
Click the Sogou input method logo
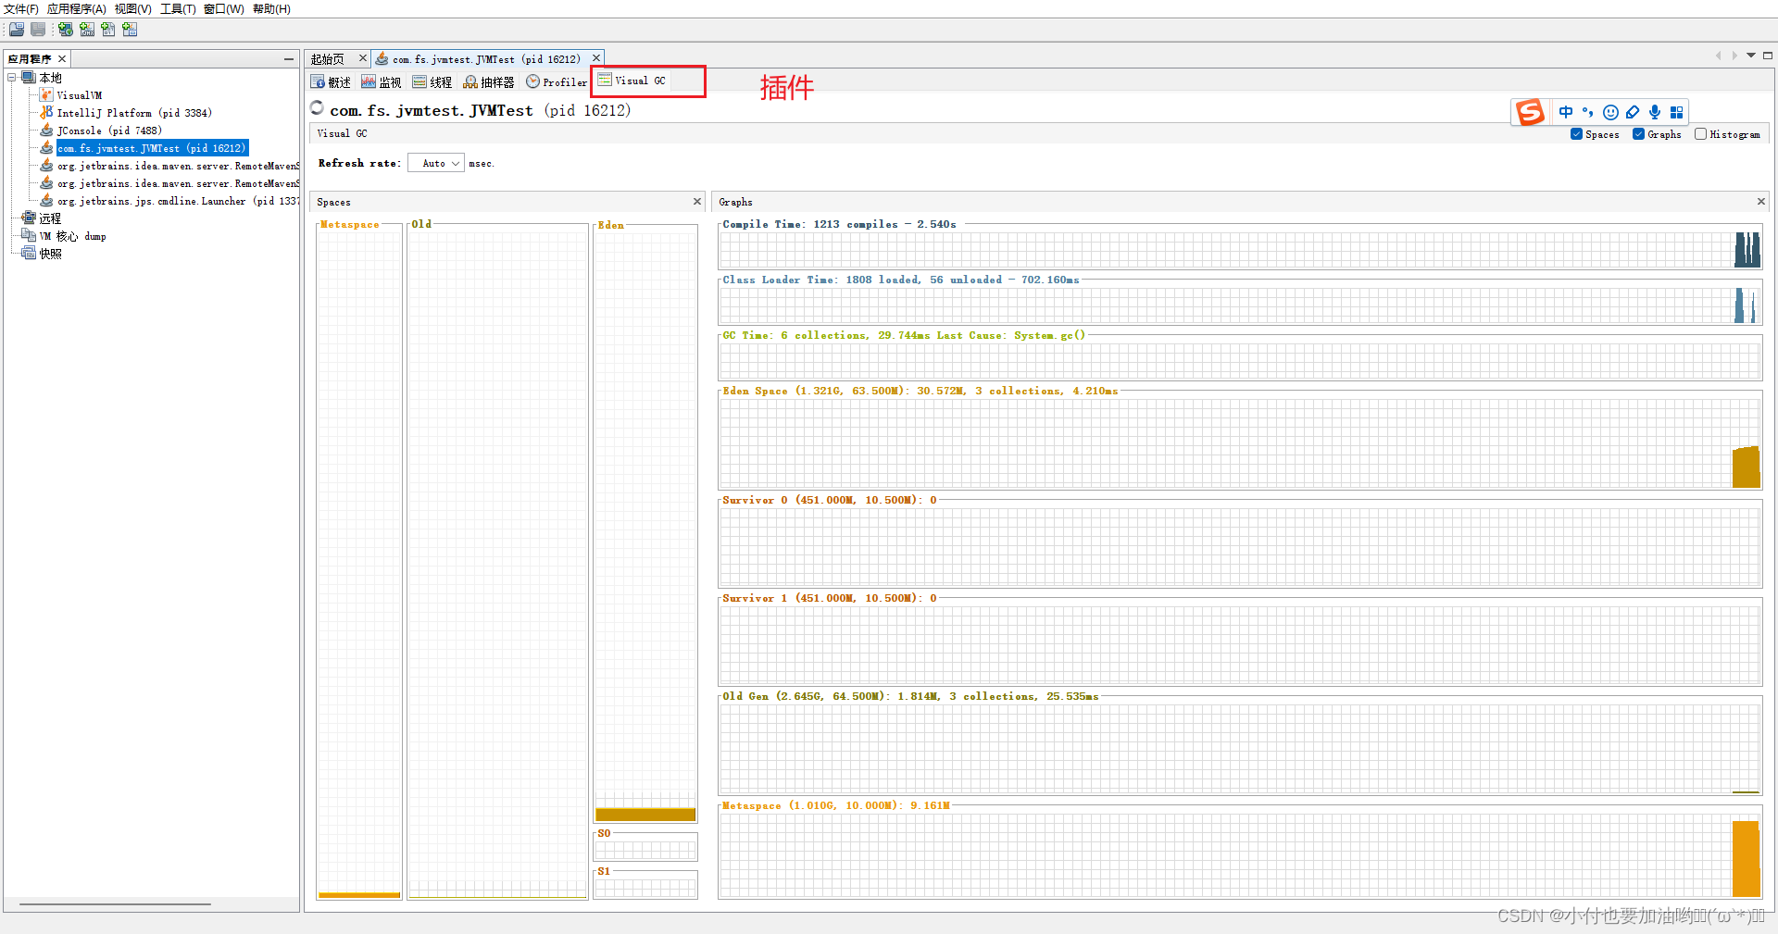[x=1530, y=112]
